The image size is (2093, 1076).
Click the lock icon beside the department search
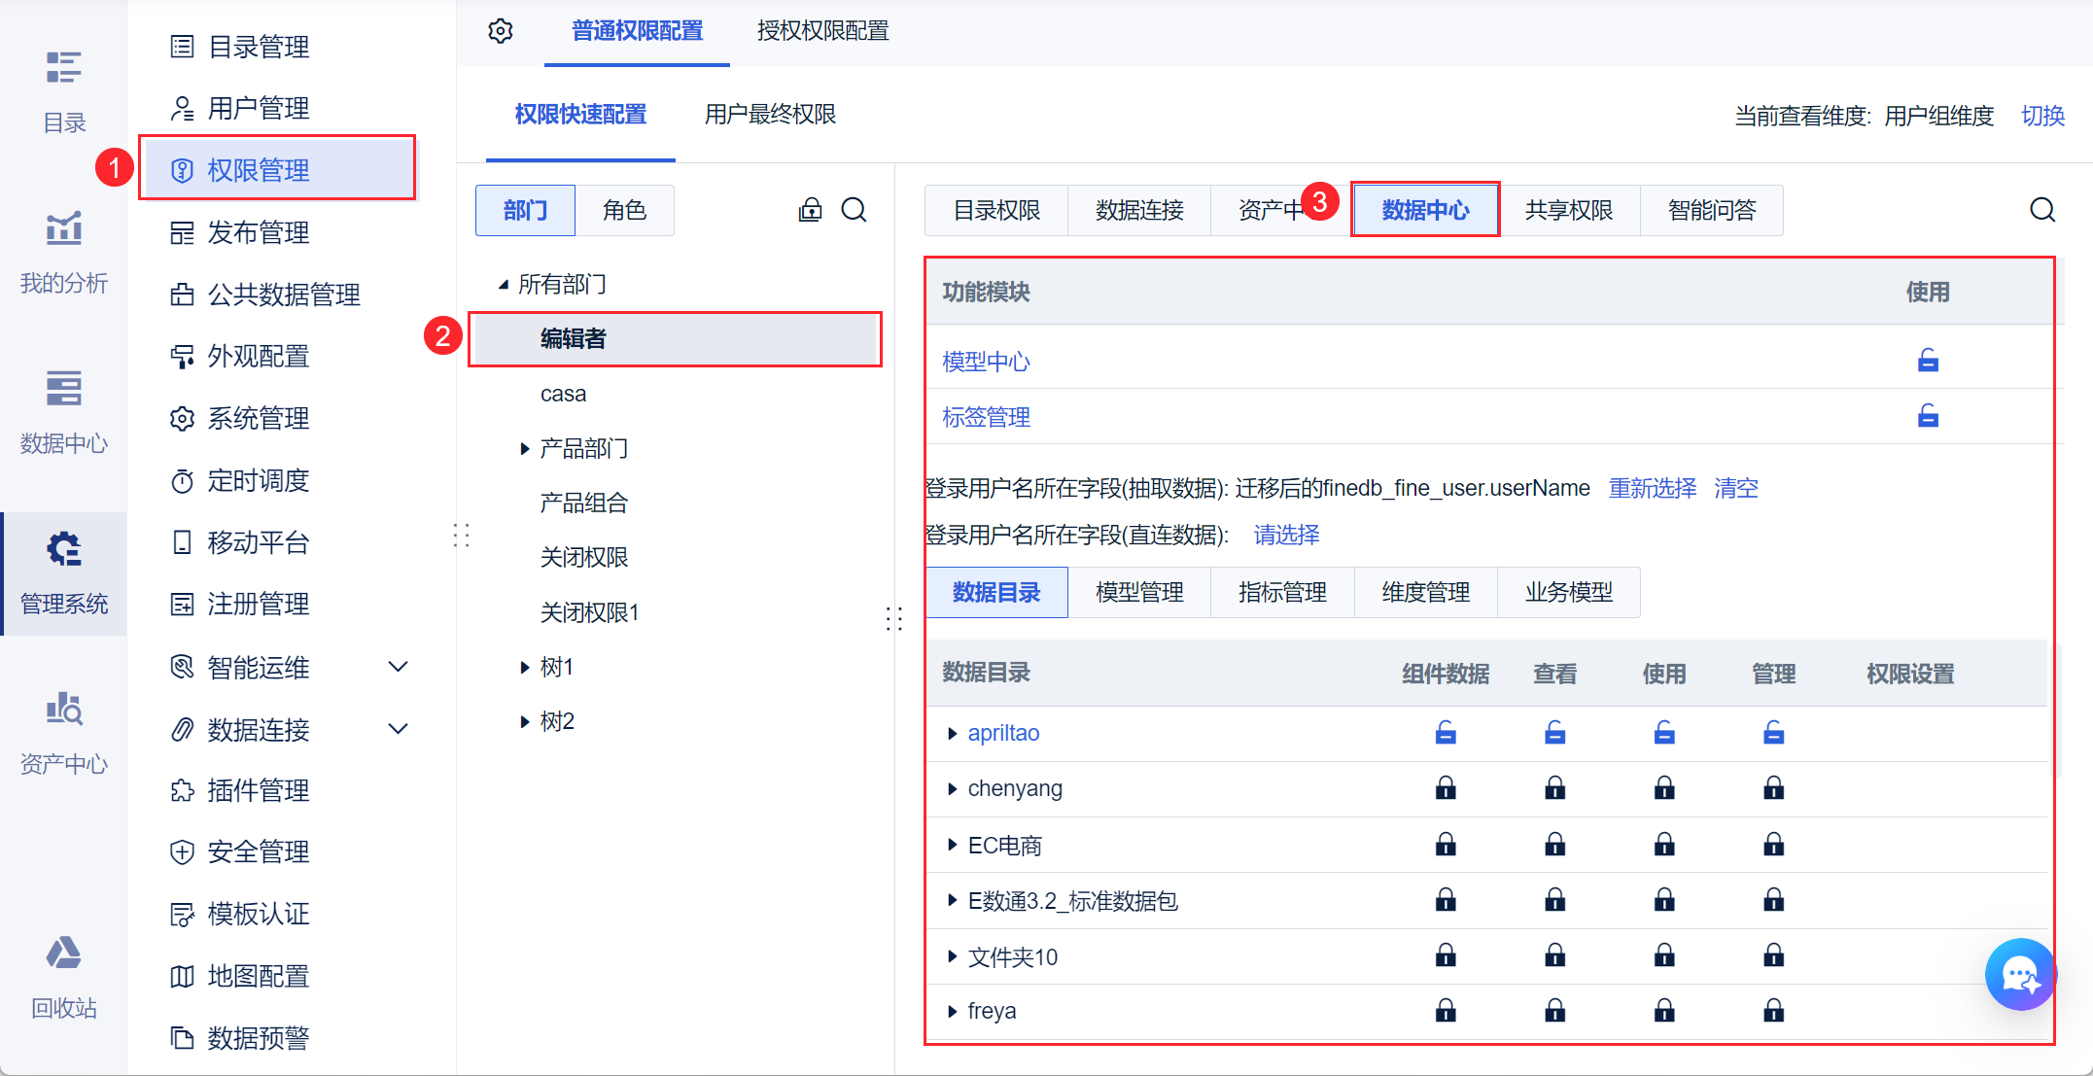coord(810,210)
